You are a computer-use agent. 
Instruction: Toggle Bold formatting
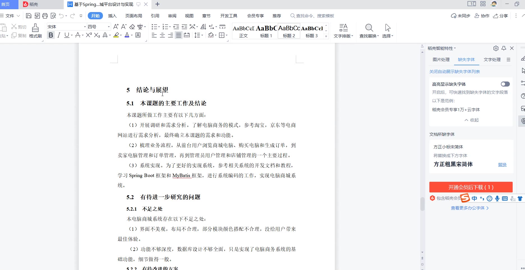[51, 35]
